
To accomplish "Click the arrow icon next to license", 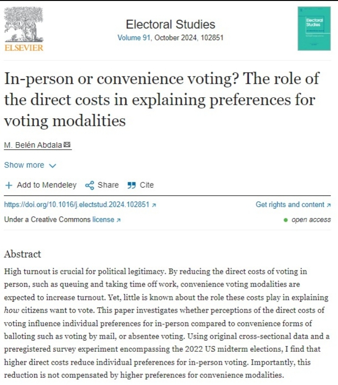I will pyautogui.click(x=118, y=220).
